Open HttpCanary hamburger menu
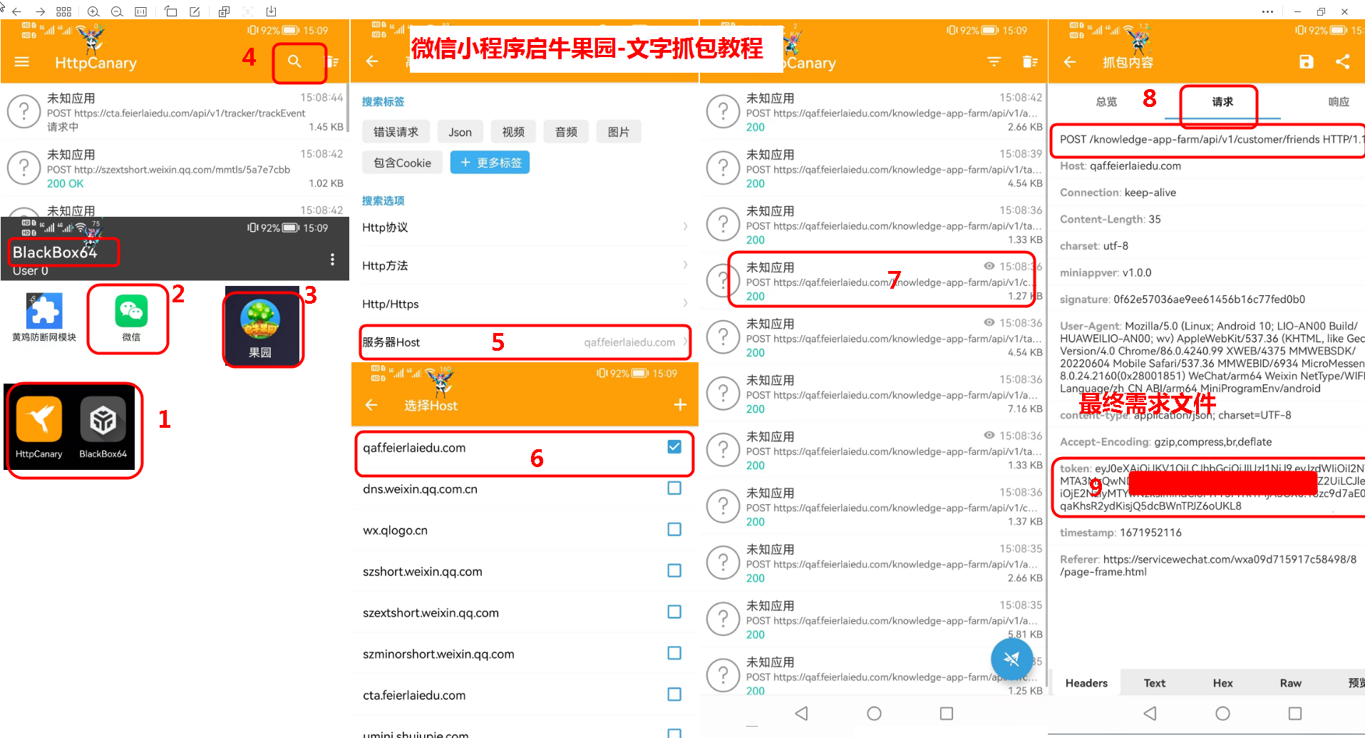 click(22, 62)
